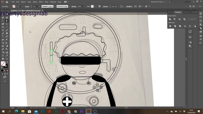Enable Draw Normal mode
This screenshot has height=114, width=203.
pos(2,74)
